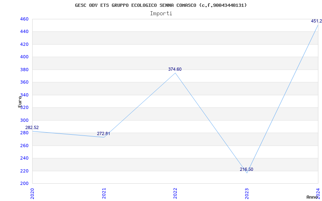Select the 272.81 data label

point(103,133)
